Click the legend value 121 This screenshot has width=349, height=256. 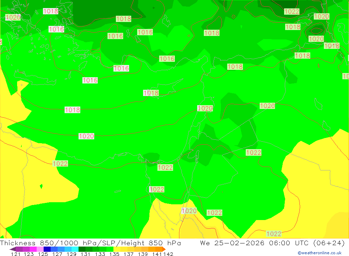coord(16,254)
